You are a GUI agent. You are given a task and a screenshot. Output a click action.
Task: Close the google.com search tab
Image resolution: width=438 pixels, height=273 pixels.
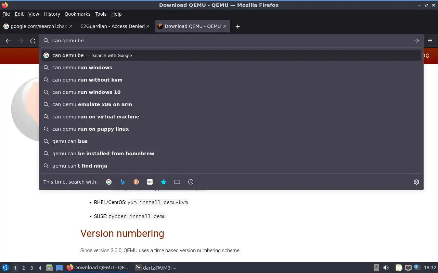tap(71, 26)
